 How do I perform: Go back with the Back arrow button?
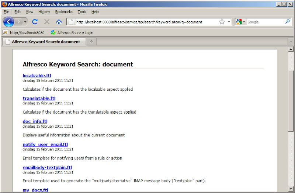8,22
